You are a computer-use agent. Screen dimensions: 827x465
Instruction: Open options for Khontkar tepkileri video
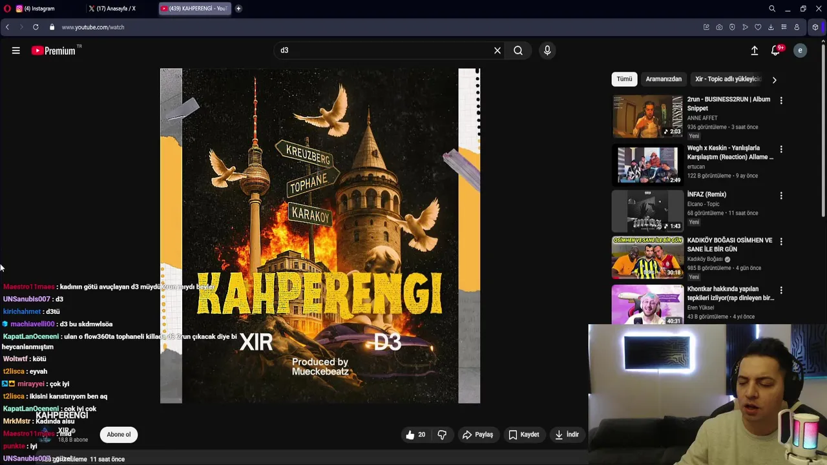(x=781, y=291)
